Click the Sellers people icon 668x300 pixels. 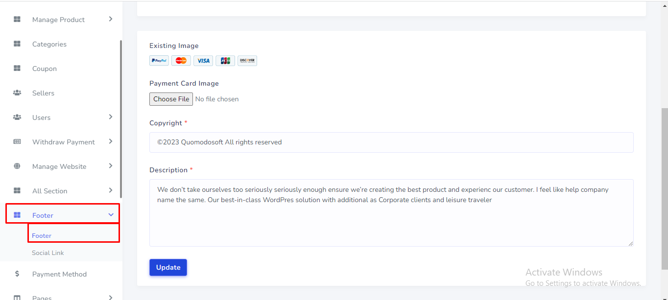click(17, 93)
